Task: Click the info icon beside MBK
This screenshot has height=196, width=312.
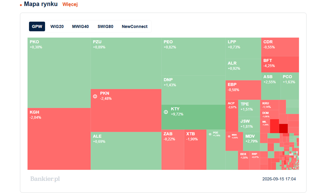Action: tap(229, 136)
